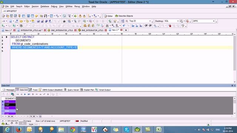Click the save all icon

pos(46,21)
